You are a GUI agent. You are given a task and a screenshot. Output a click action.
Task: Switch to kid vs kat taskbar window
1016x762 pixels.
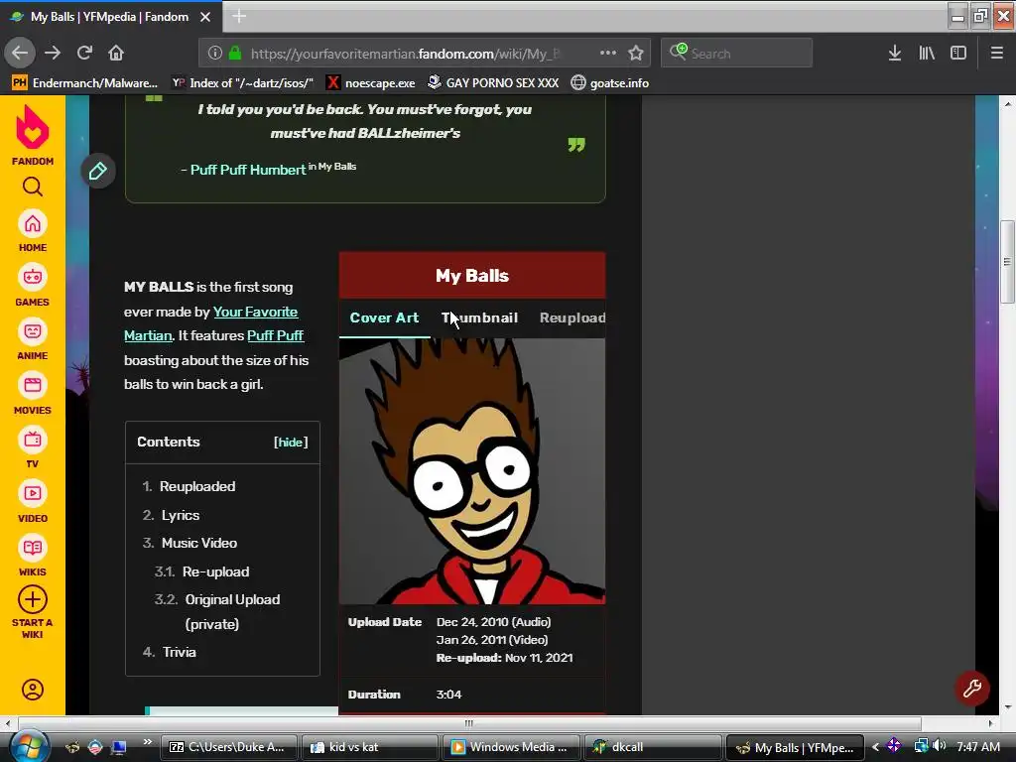coord(369,747)
